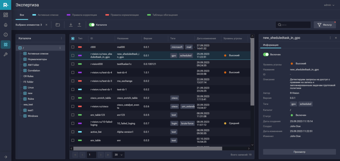Switch to Правила нормализации tab
340x161 pixels.
coord(122,15)
